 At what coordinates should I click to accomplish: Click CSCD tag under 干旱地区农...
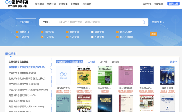87,91
